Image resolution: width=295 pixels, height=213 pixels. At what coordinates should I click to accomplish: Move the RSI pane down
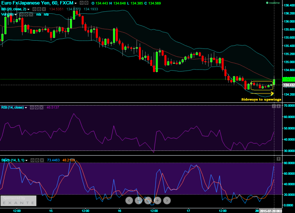[x=279, y=106]
